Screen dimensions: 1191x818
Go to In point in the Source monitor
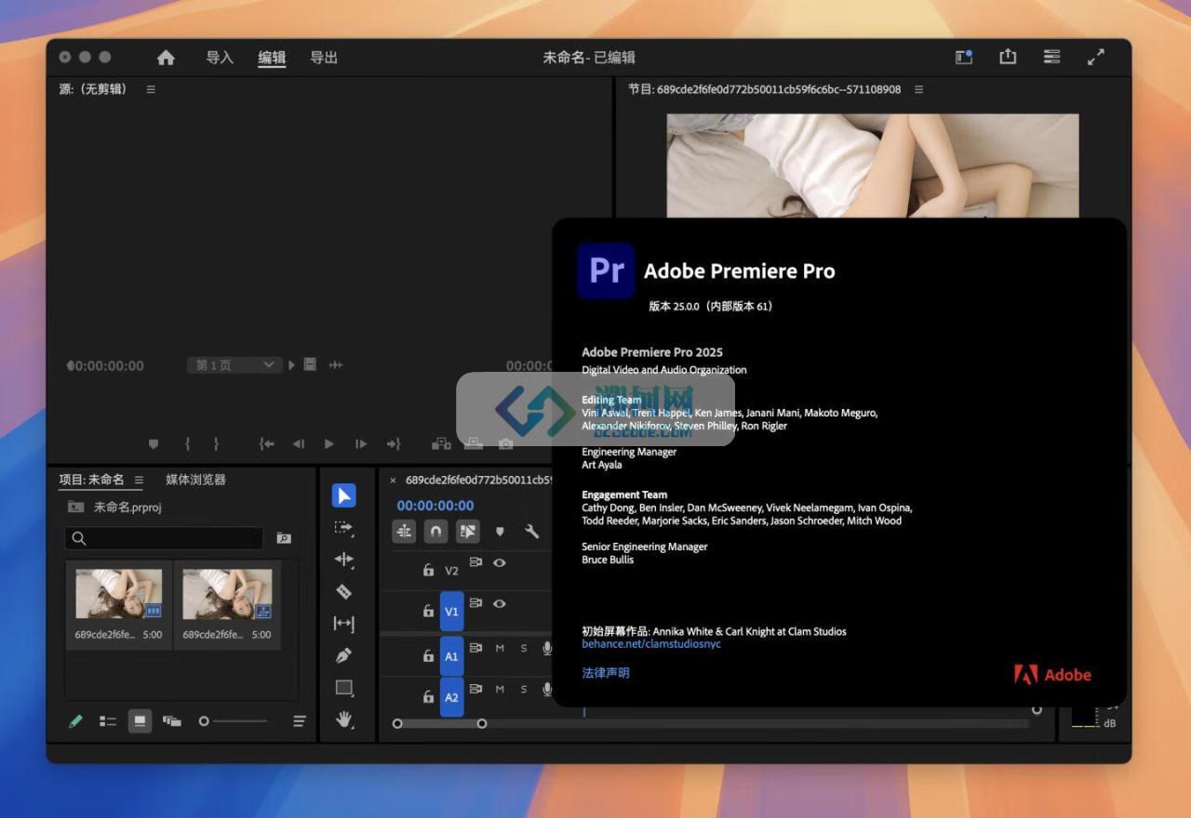[x=267, y=444]
